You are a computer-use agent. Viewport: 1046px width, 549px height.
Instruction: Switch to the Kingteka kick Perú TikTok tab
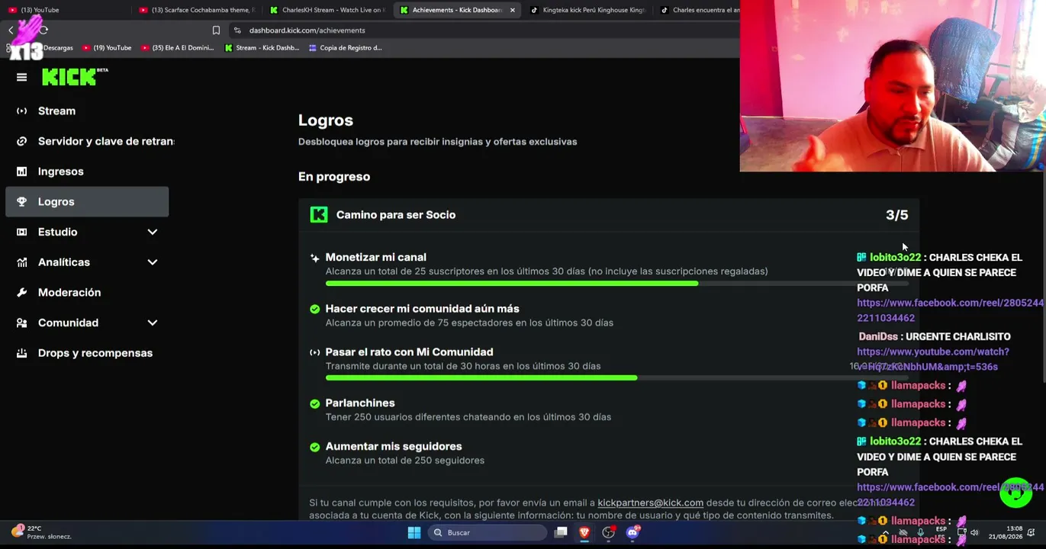click(587, 10)
